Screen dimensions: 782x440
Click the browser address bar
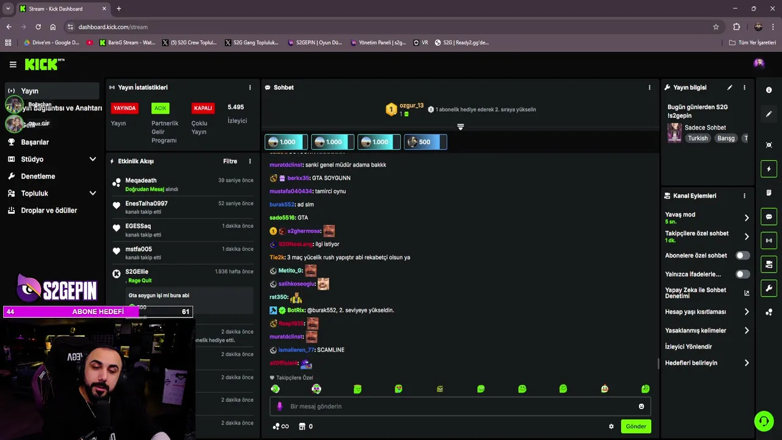pos(391,27)
